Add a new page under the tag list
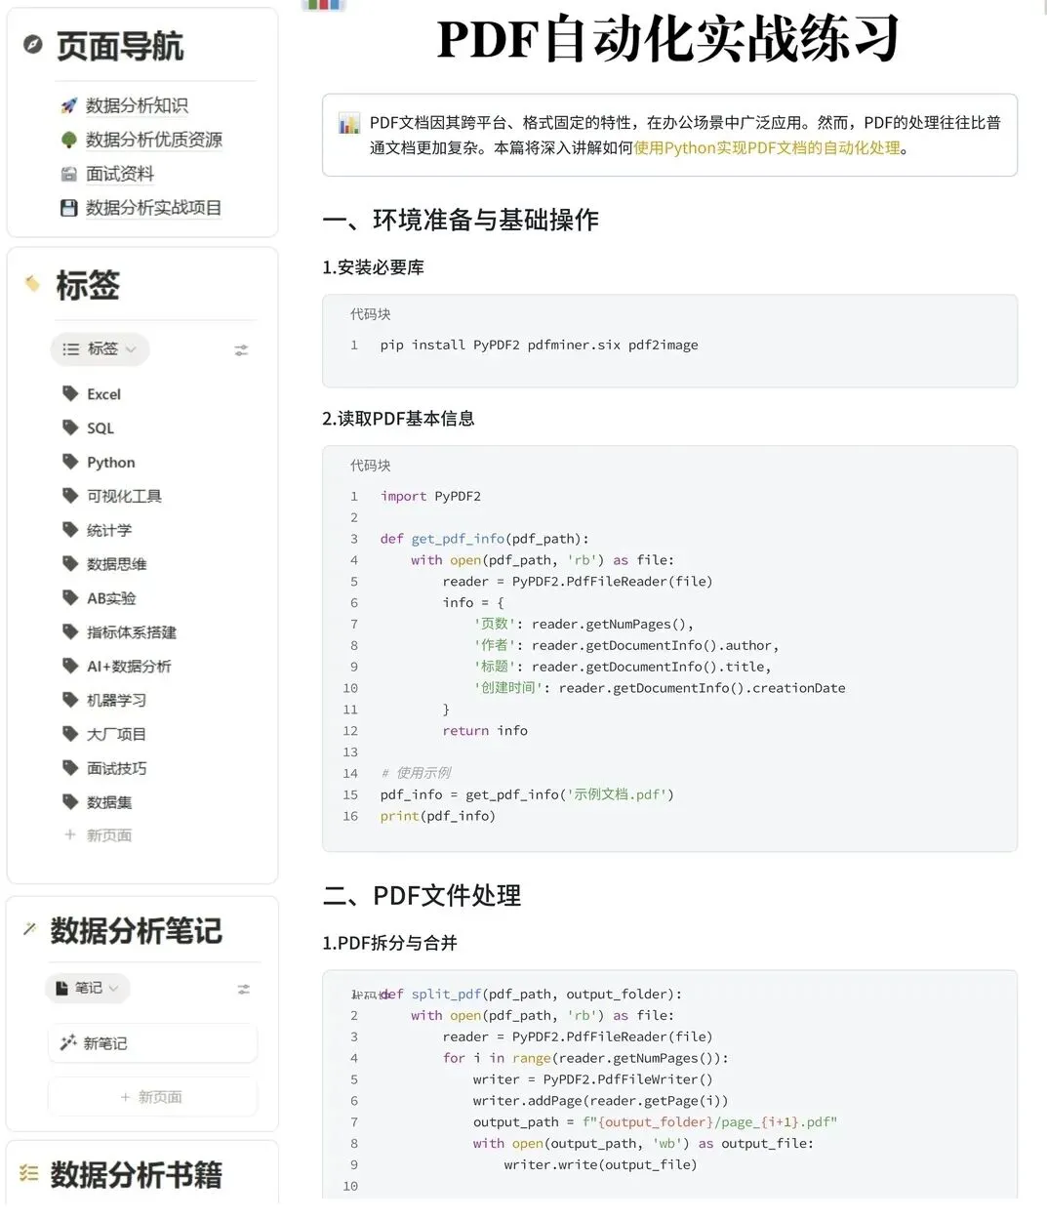The image size is (1047, 1219). coord(98,835)
